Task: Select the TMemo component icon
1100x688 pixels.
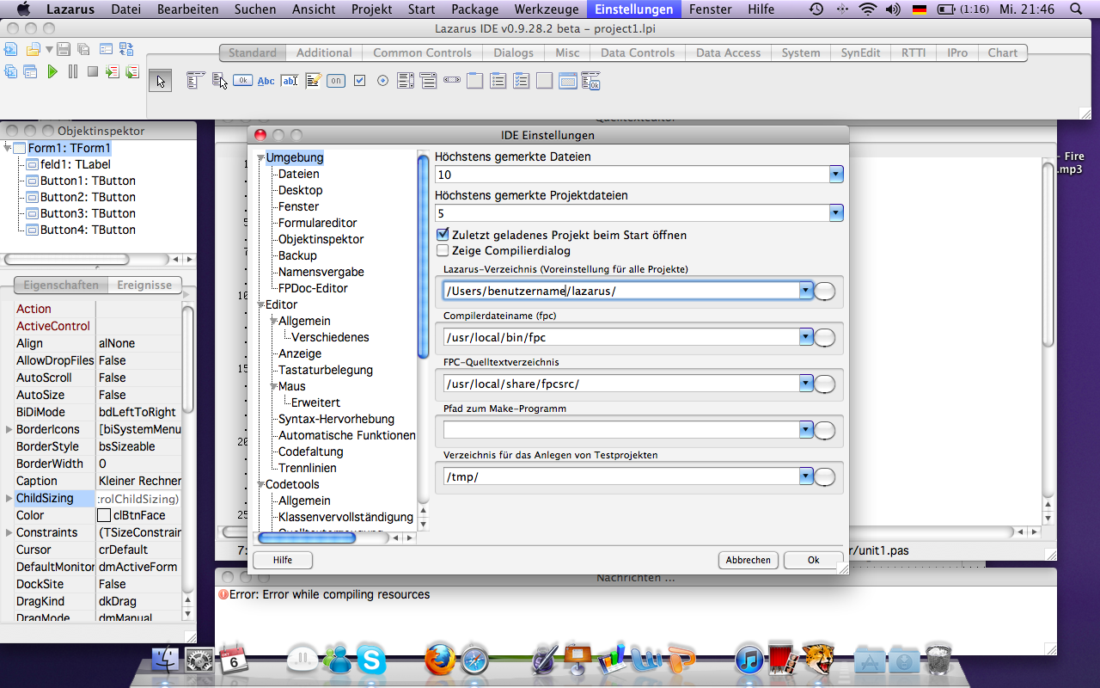Action: [x=313, y=81]
